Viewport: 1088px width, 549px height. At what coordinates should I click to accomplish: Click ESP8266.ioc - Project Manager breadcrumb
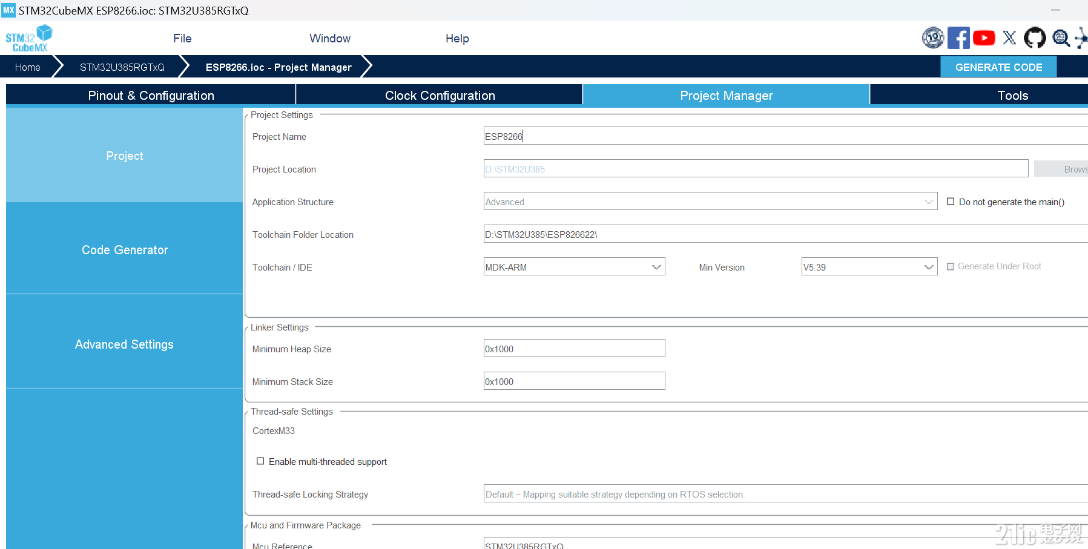pyautogui.click(x=279, y=67)
